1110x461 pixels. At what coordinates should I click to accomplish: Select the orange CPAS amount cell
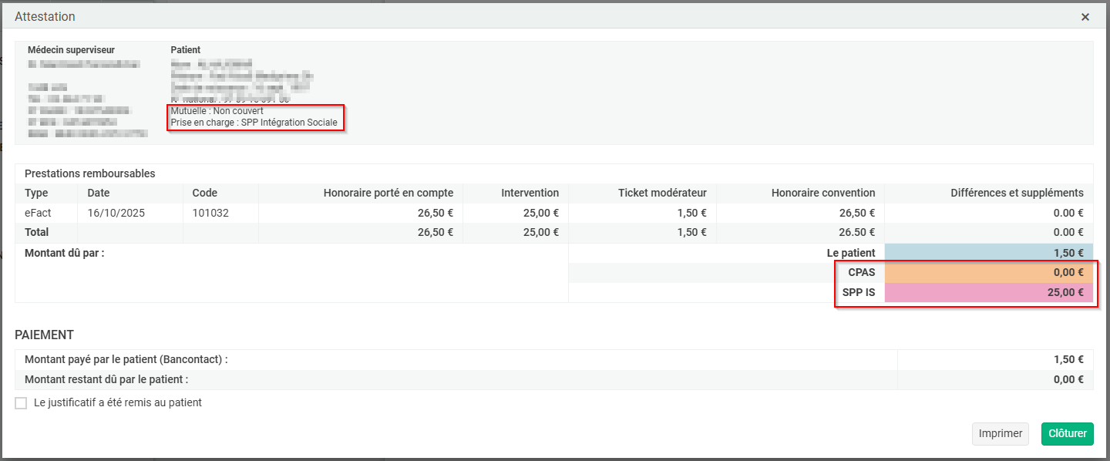tap(988, 272)
